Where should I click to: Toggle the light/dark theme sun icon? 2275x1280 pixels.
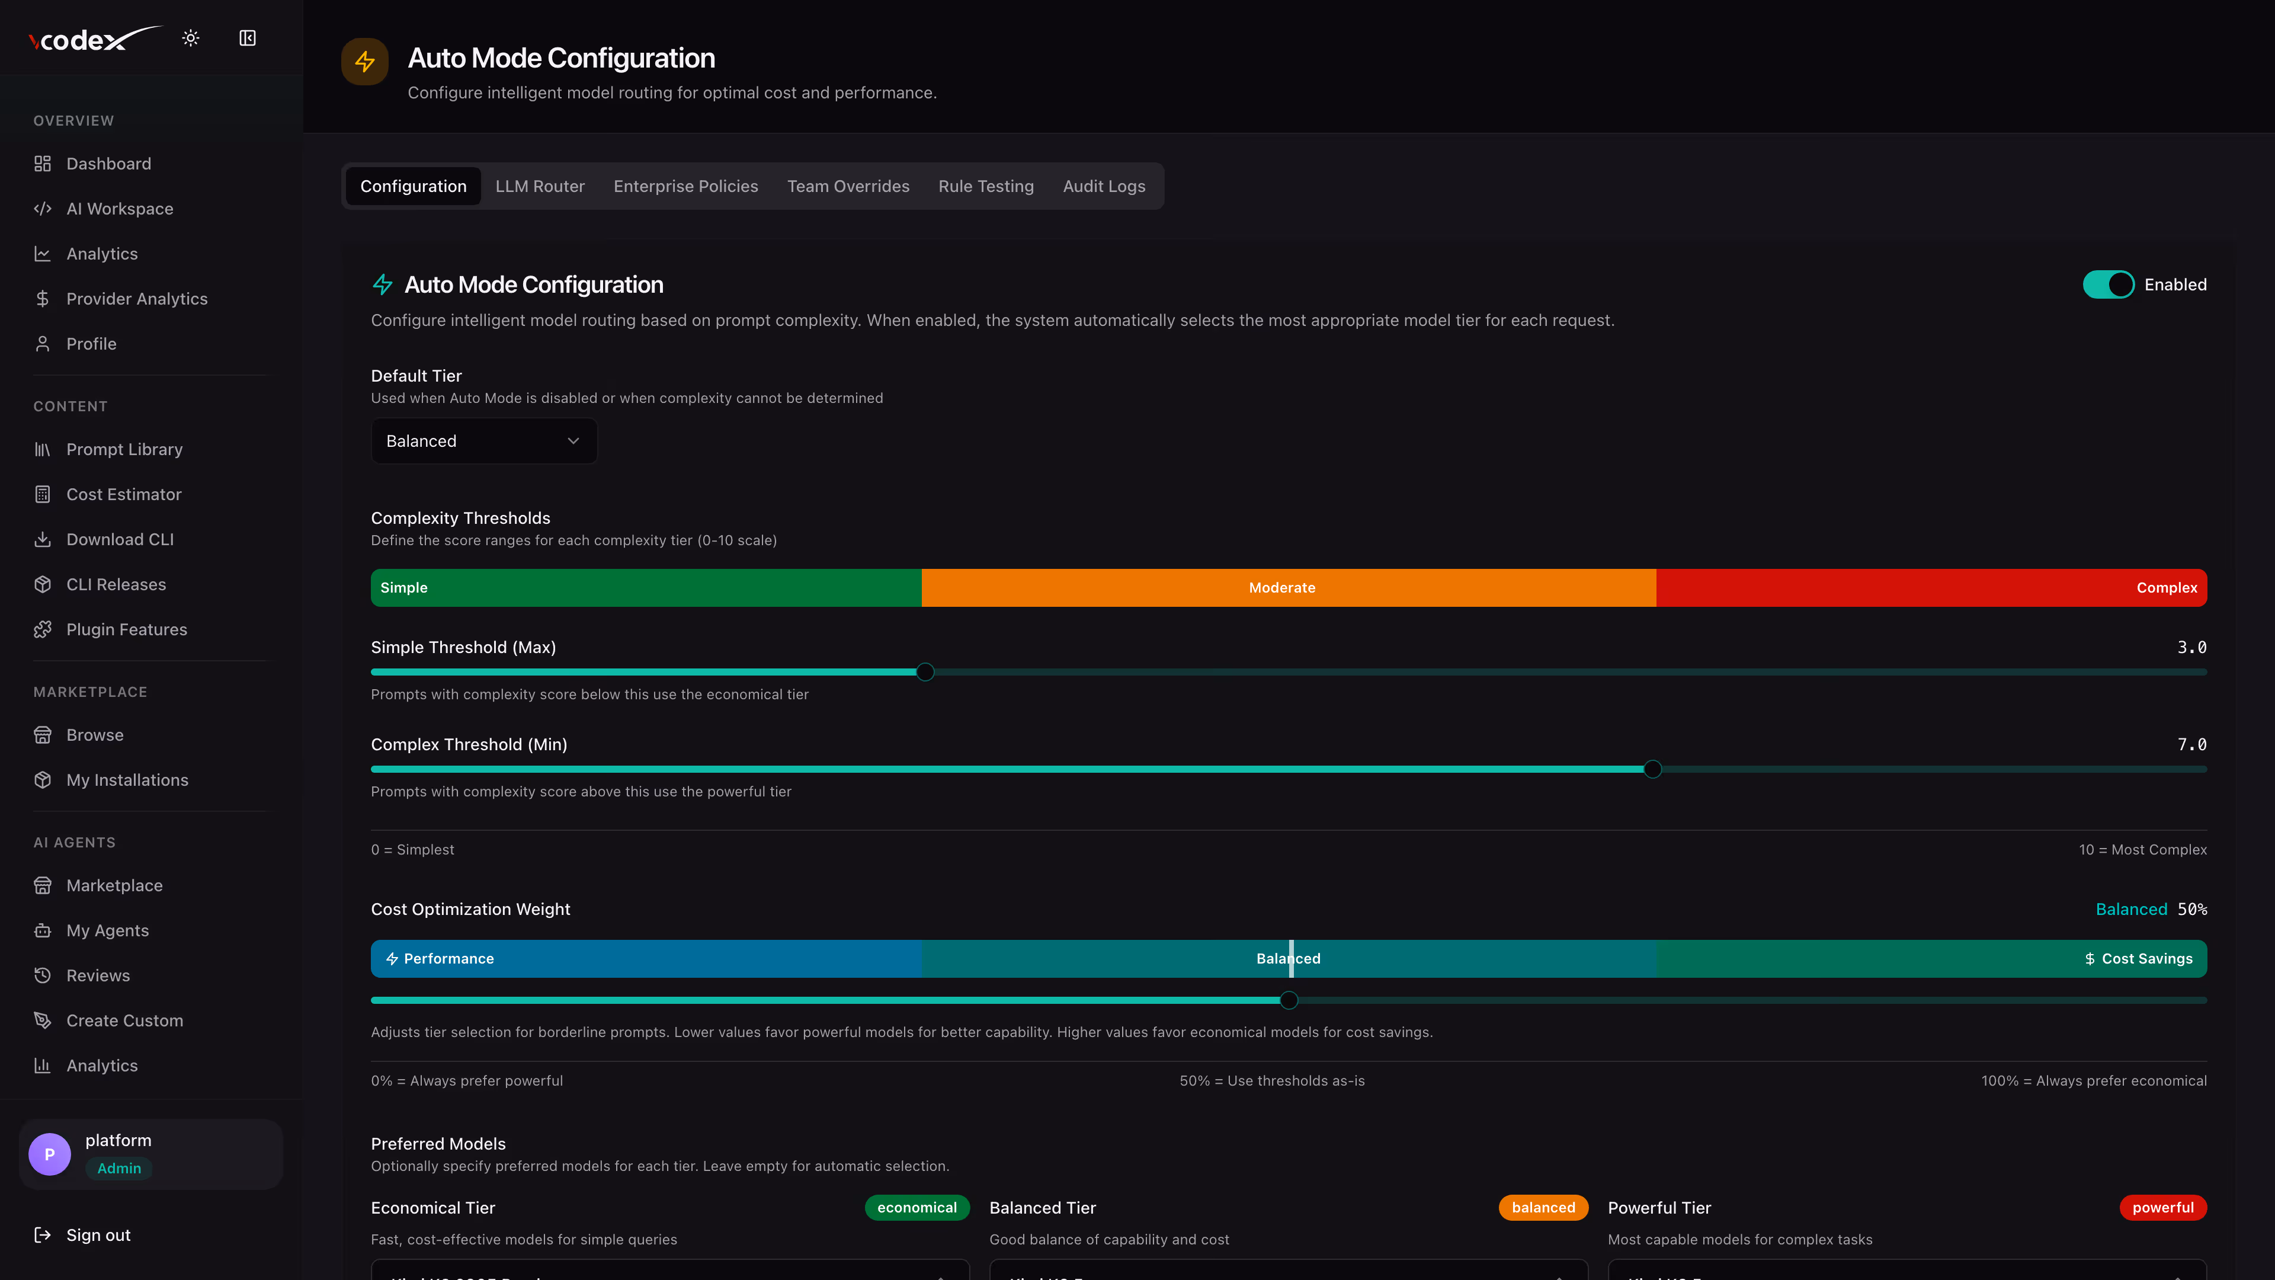pos(191,38)
